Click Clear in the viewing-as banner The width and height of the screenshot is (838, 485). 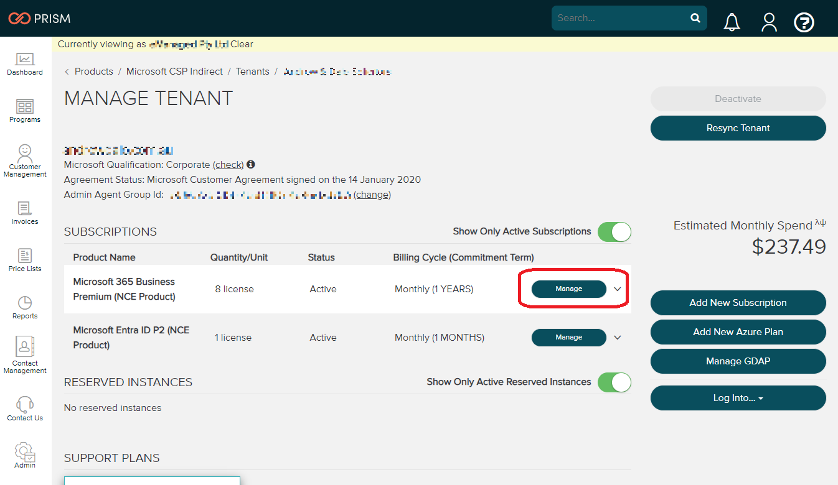tap(242, 44)
